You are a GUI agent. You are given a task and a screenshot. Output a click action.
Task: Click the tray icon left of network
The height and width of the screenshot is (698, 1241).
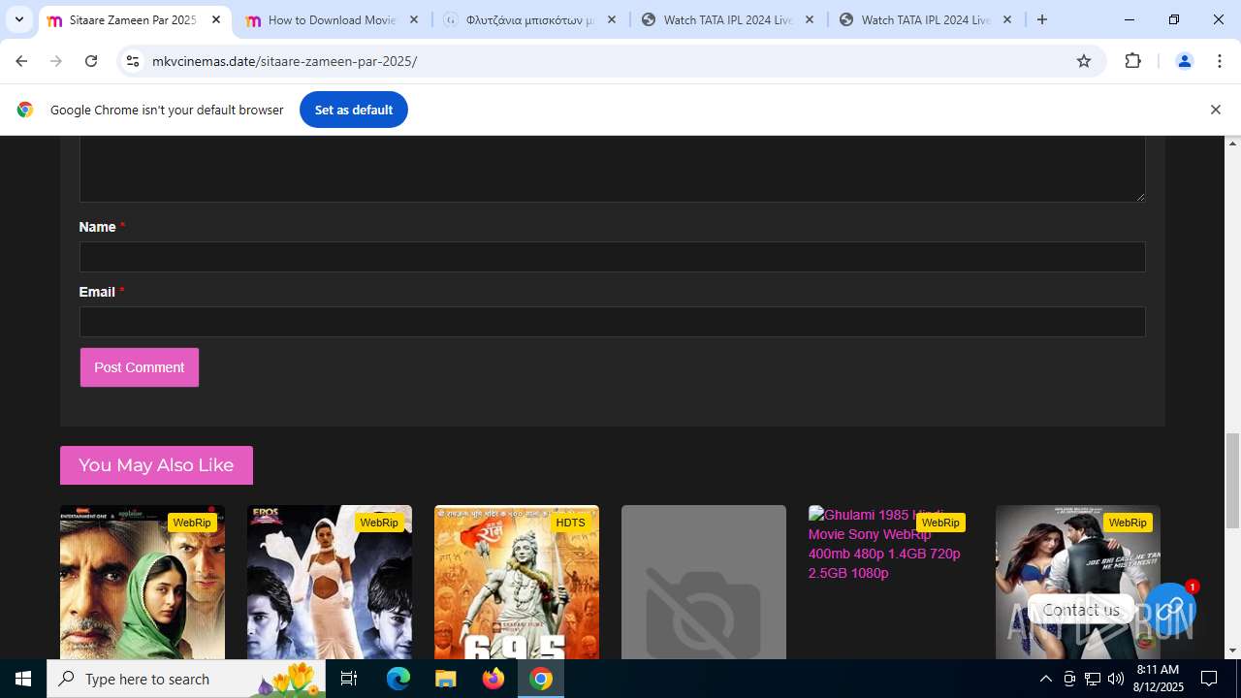click(x=1069, y=679)
